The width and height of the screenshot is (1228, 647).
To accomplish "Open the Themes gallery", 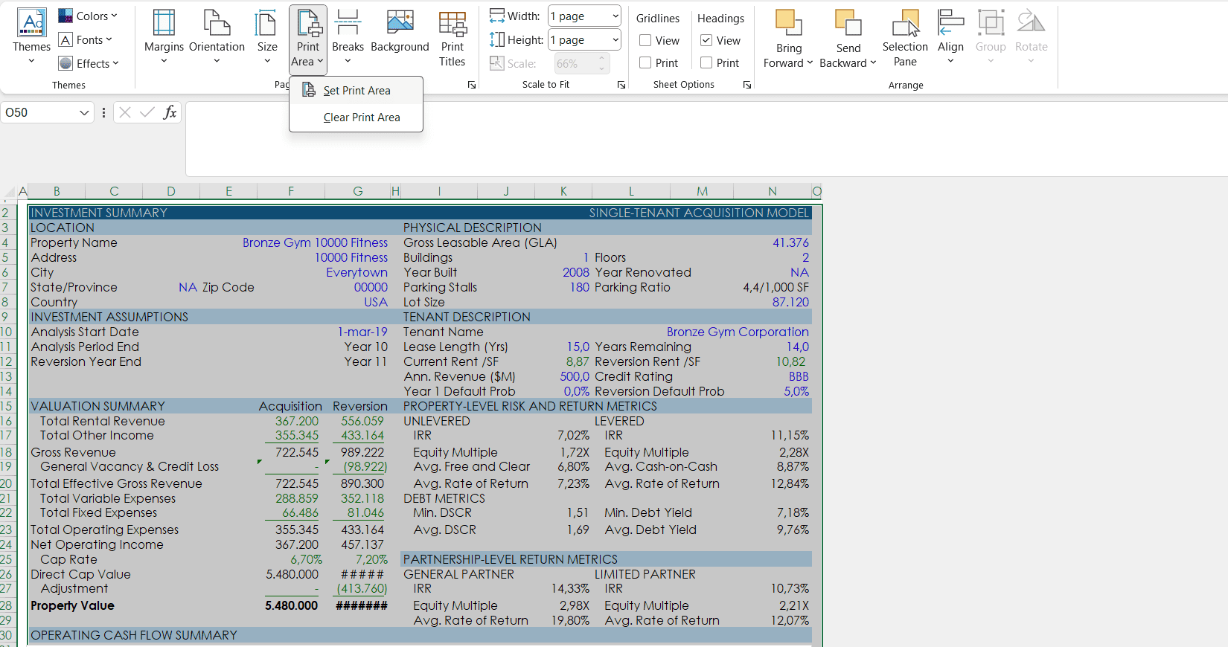I will (x=31, y=37).
